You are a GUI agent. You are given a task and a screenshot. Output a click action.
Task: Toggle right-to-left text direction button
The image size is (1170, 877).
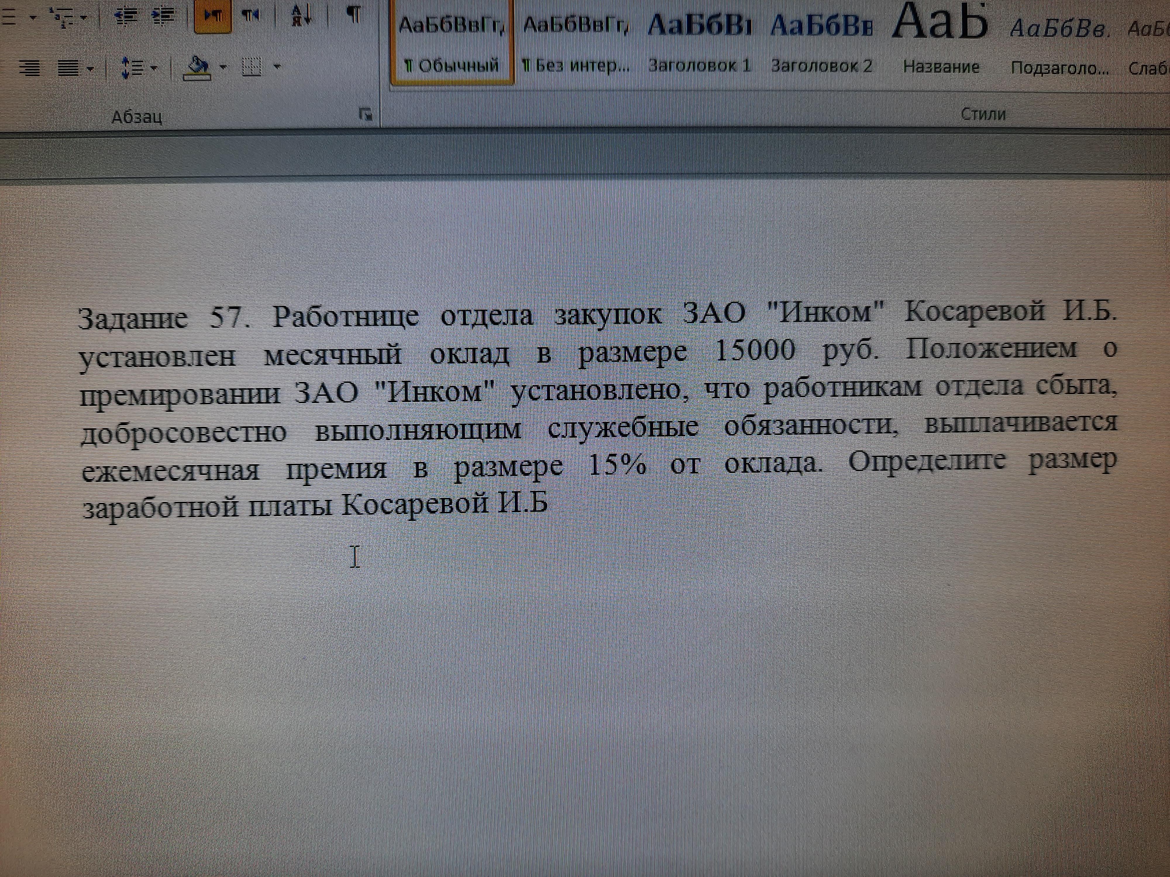[x=251, y=16]
